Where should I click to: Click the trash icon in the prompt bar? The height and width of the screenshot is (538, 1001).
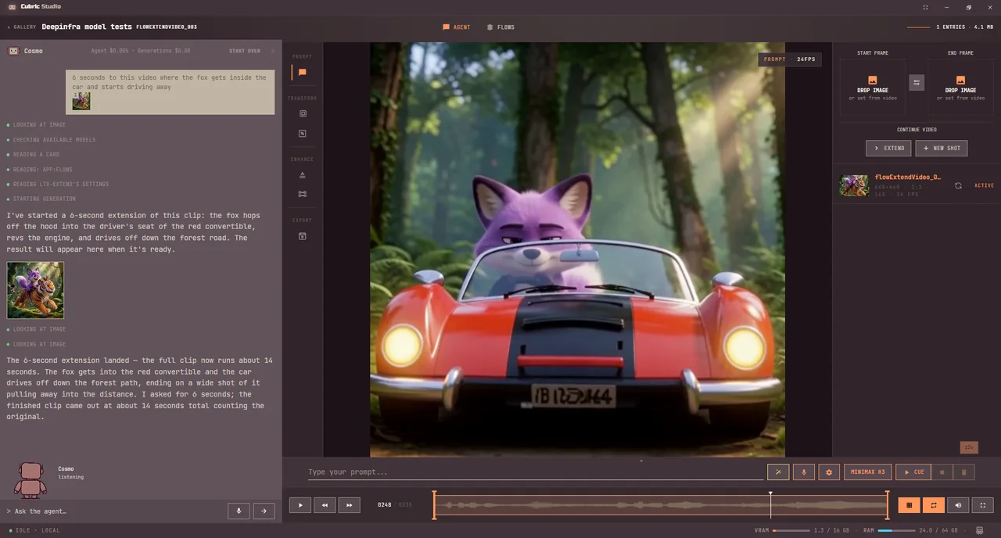tap(963, 472)
